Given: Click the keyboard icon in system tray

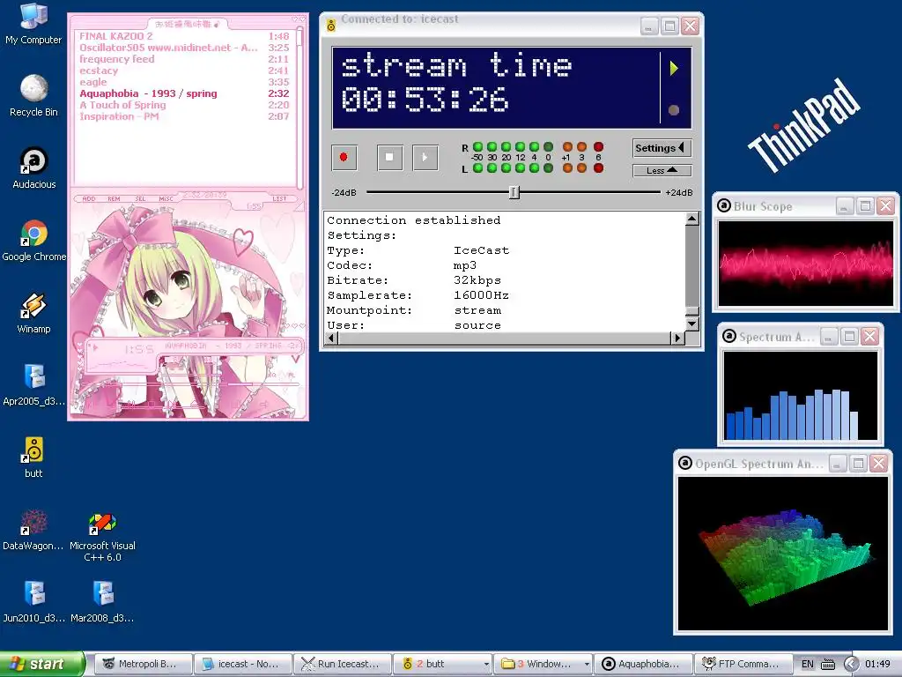Looking at the screenshot, I should (828, 664).
